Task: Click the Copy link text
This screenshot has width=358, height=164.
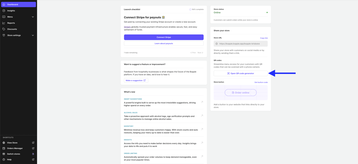Action: pyautogui.click(x=264, y=38)
